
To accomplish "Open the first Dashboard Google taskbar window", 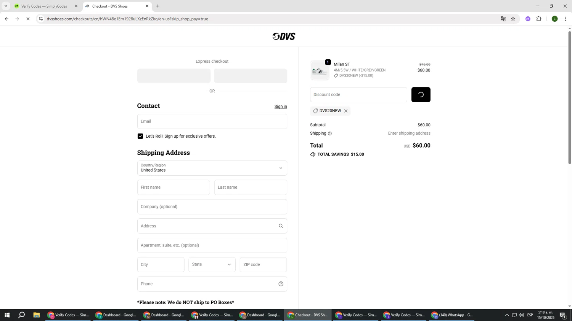I will pyautogui.click(x=117, y=315).
